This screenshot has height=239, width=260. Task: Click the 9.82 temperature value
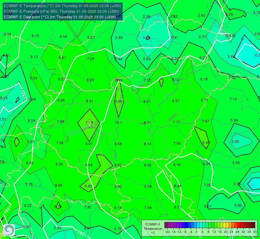pos(118,186)
